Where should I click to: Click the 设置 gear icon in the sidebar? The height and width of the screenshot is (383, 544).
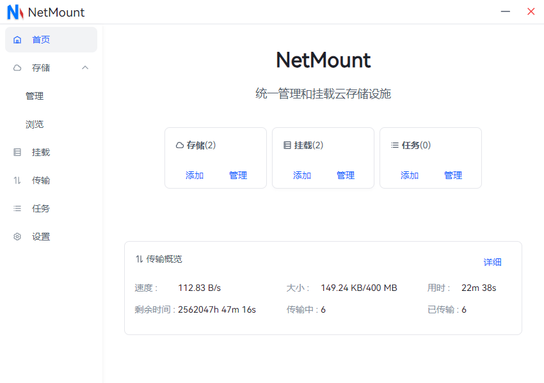coord(17,237)
